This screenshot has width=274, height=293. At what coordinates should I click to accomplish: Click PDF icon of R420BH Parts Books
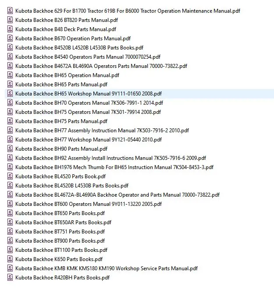pos(10,278)
